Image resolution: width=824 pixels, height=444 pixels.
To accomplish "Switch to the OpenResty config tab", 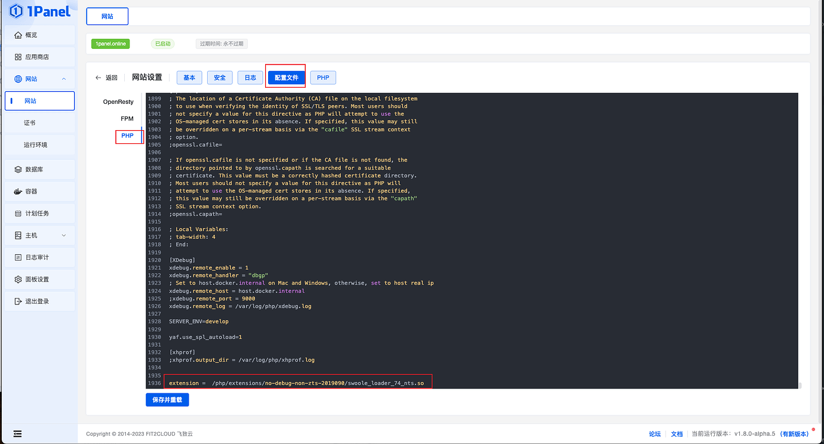I will pos(118,101).
